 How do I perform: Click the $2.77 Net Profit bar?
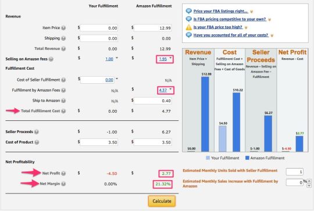click(x=299, y=144)
